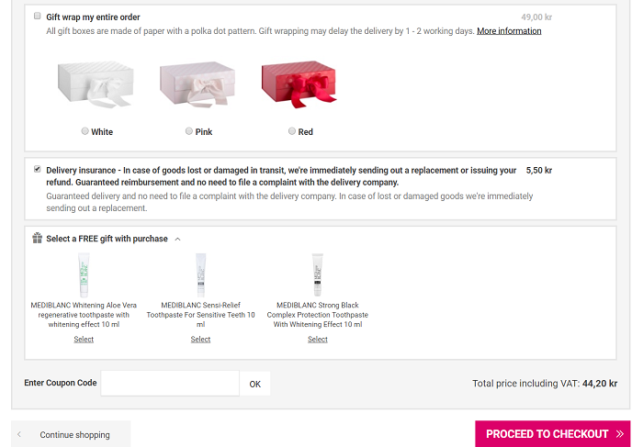Click the Strong Black toothpaste image

(318, 274)
